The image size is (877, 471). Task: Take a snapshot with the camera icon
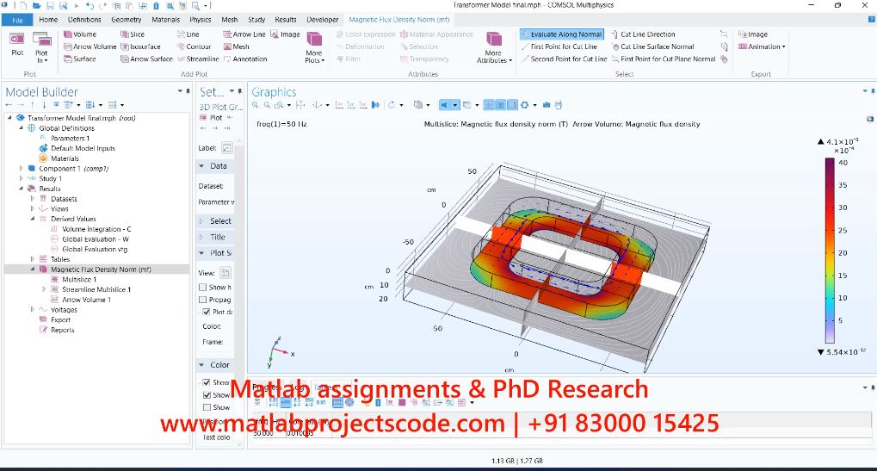coord(547,104)
